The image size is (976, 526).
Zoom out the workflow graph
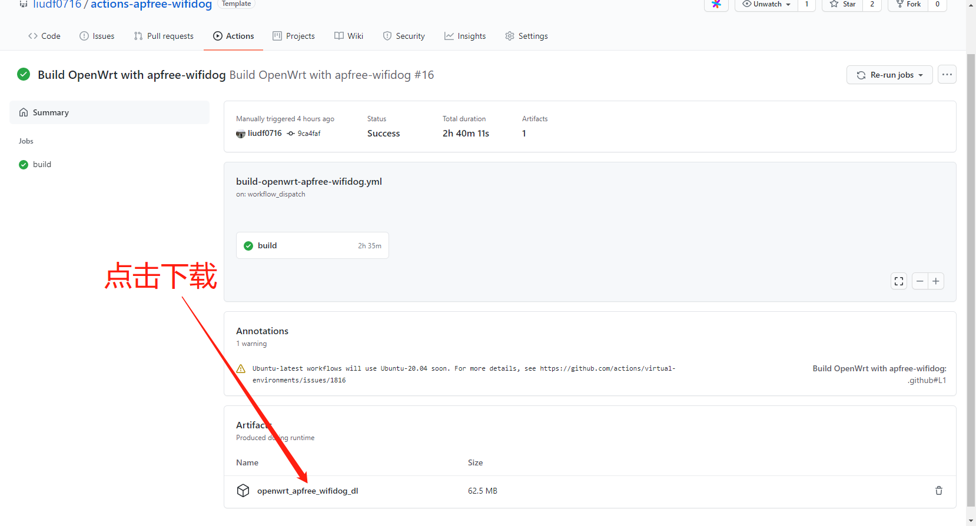(920, 281)
